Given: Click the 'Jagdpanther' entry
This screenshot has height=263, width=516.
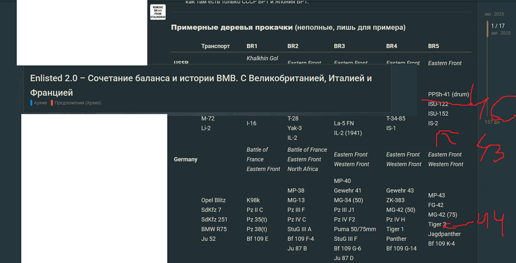Looking at the screenshot, I should pyautogui.click(x=444, y=234).
